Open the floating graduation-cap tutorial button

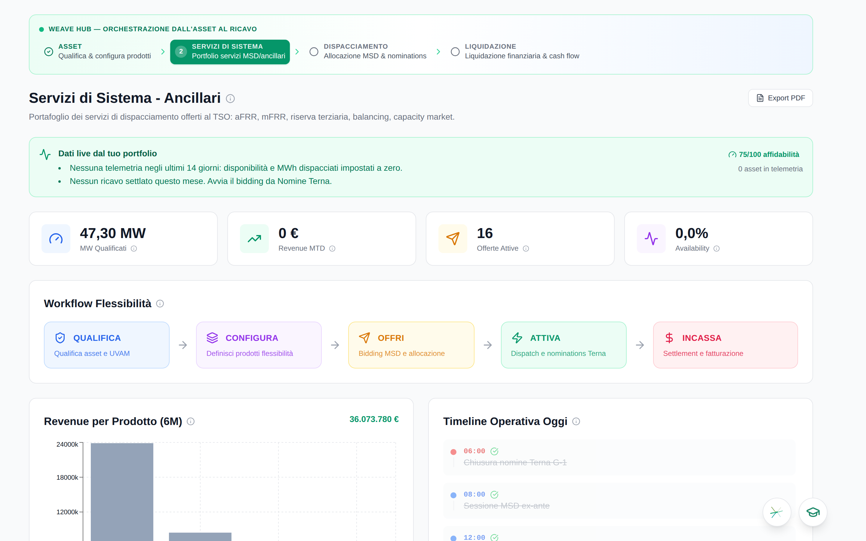coord(813,512)
